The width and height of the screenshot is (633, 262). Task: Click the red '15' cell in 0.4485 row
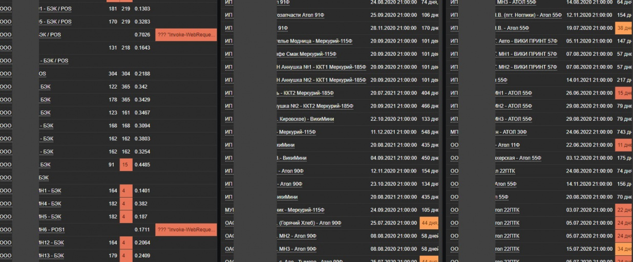coord(126,165)
